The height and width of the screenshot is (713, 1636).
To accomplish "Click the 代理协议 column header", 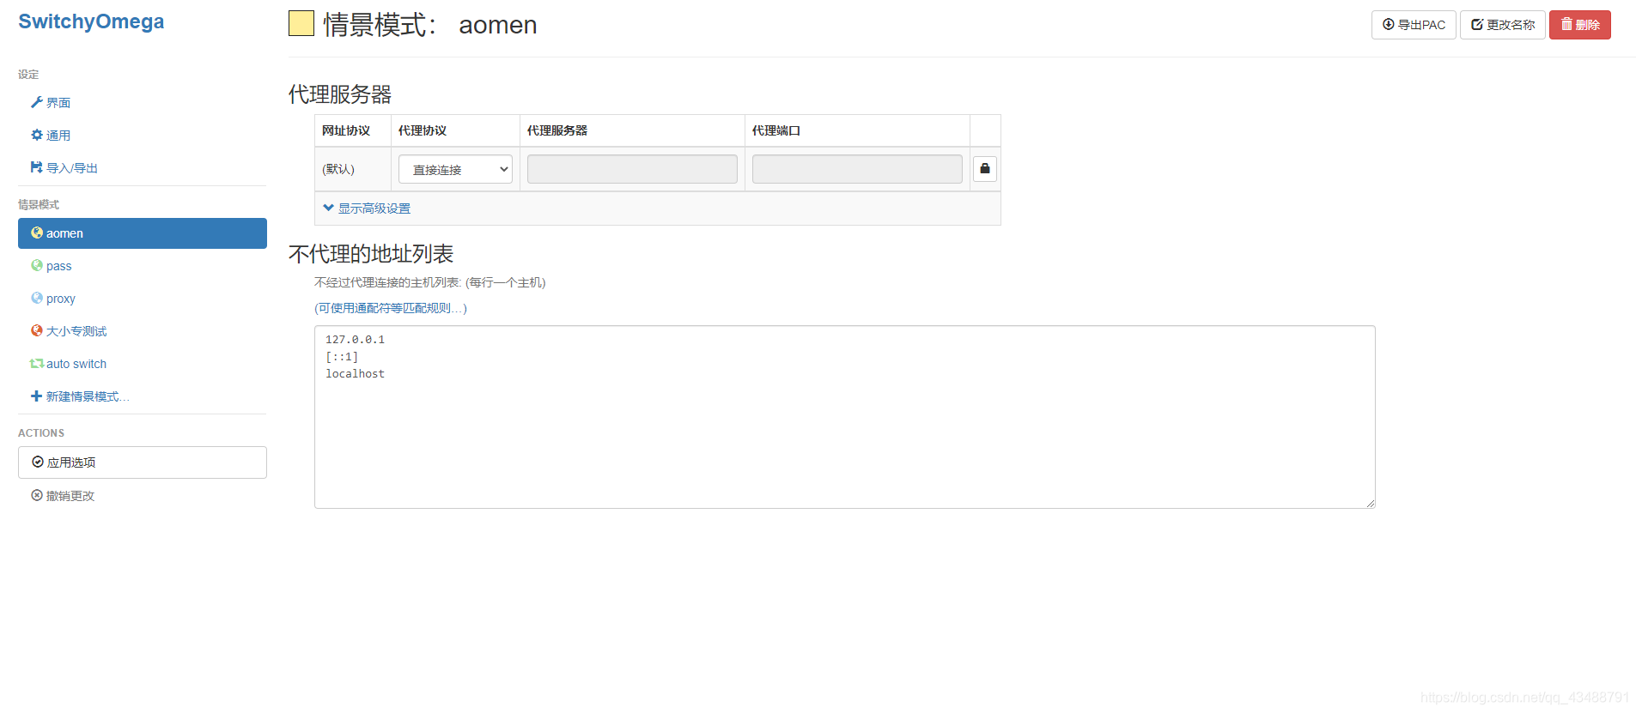I will point(423,130).
